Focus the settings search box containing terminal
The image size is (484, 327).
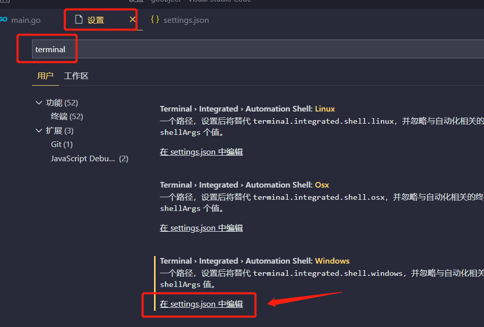[x=258, y=49]
